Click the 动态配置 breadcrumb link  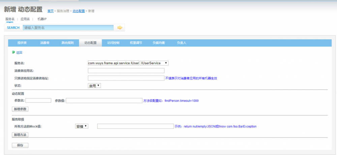[x=79, y=11]
